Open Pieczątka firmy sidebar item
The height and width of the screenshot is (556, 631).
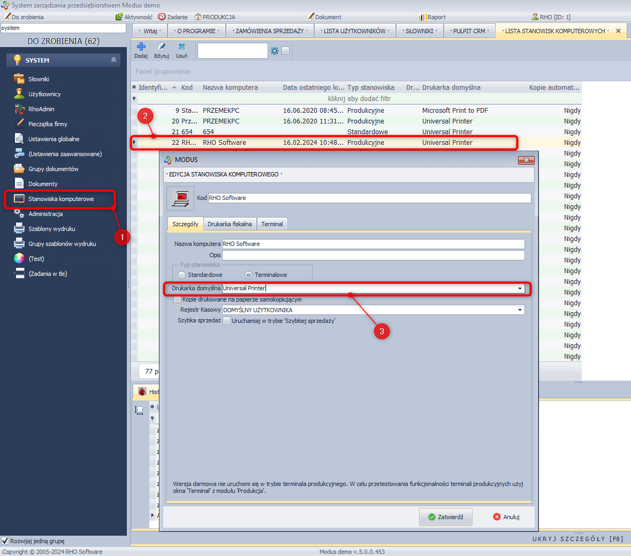(x=48, y=124)
